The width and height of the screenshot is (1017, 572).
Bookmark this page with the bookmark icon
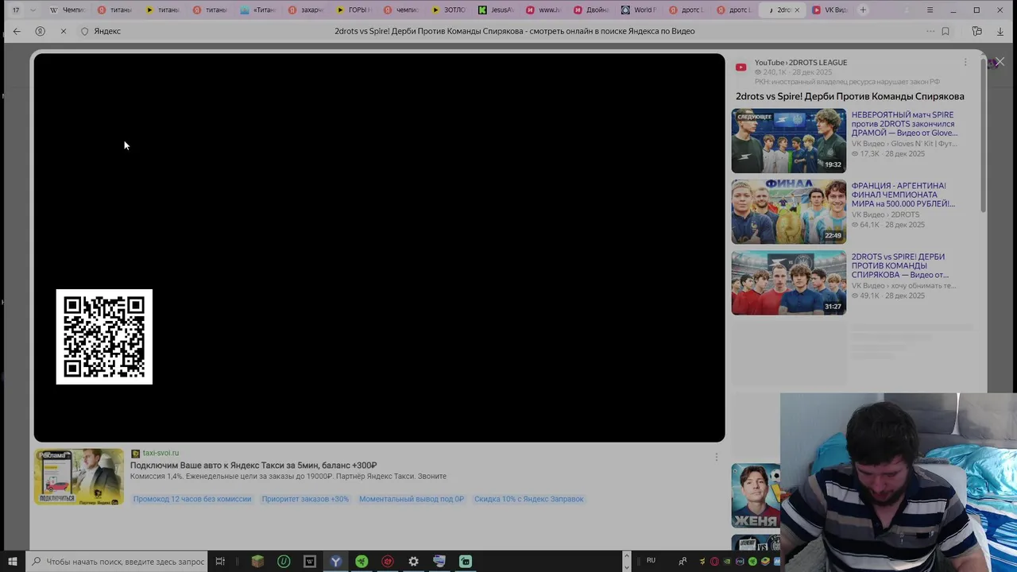click(x=945, y=31)
